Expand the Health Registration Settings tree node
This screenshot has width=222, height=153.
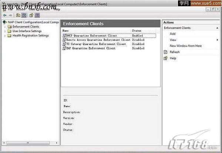pos(5,36)
